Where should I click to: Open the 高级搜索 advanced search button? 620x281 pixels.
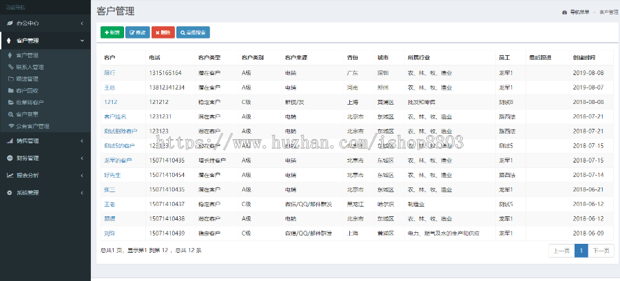click(x=193, y=32)
